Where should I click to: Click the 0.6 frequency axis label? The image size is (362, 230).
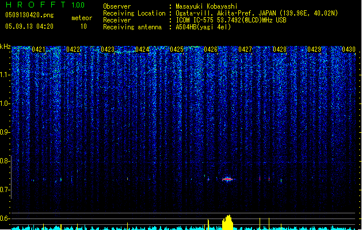4,218
